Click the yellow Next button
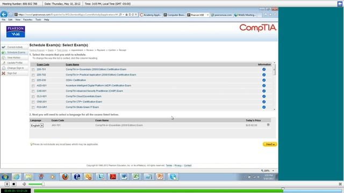 tap(270, 144)
